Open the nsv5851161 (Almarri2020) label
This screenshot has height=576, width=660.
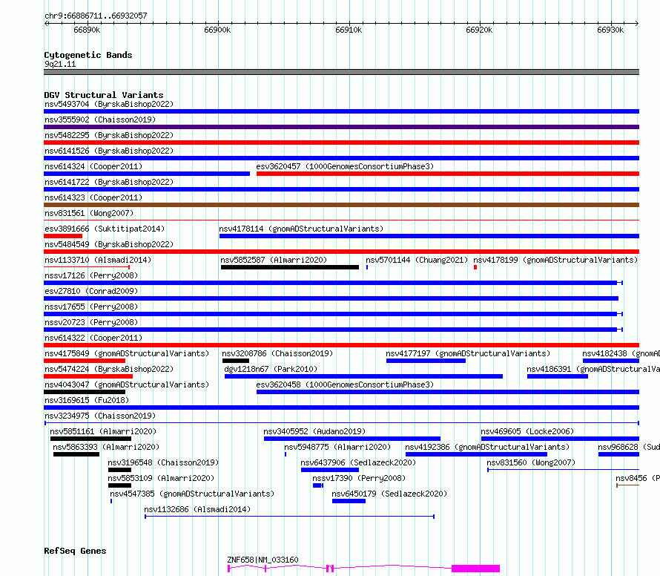pos(103,431)
